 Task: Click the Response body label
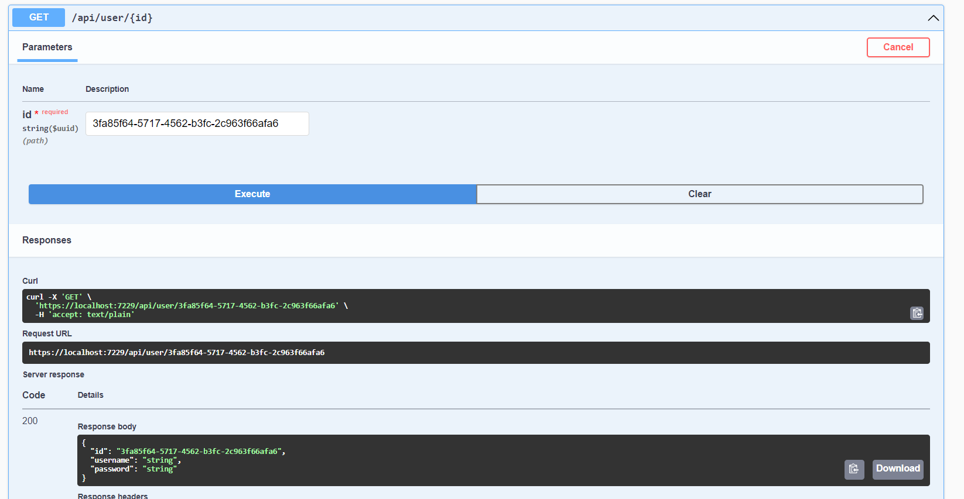click(x=107, y=426)
